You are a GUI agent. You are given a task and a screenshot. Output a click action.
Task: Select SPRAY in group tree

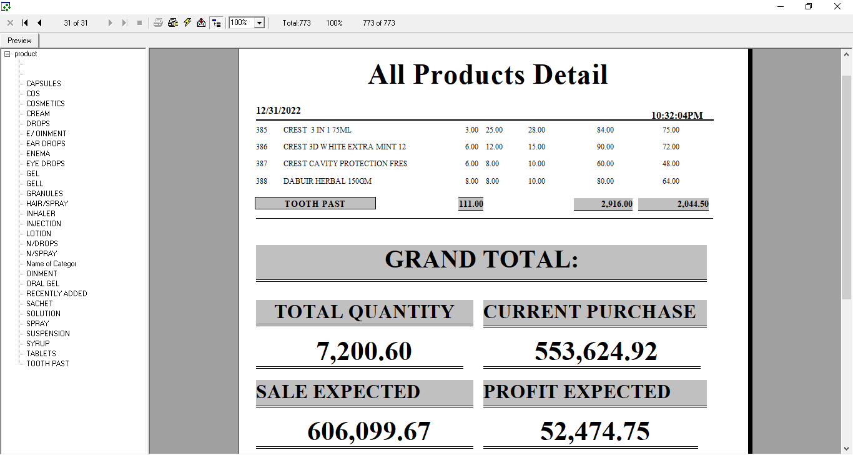tap(37, 324)
